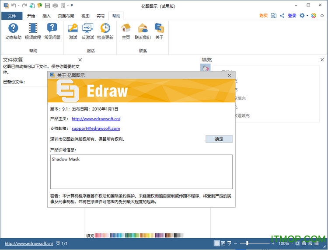Viewport: 328px width, 250px height.
Task: Click the Save floppy disk icon
Action: [48, 5]
